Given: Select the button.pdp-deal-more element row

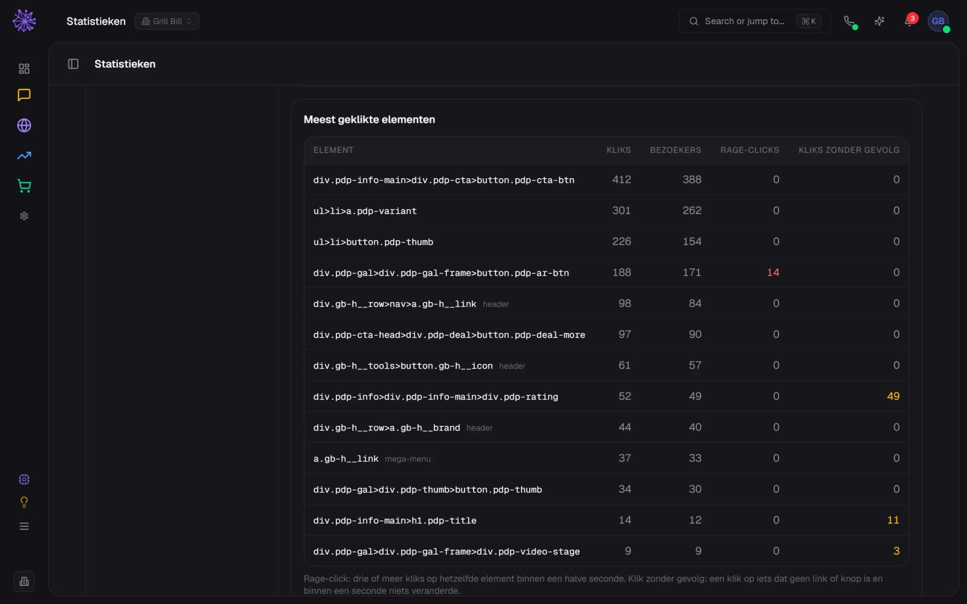Looking at the screenshot, I should coord(606,335).
